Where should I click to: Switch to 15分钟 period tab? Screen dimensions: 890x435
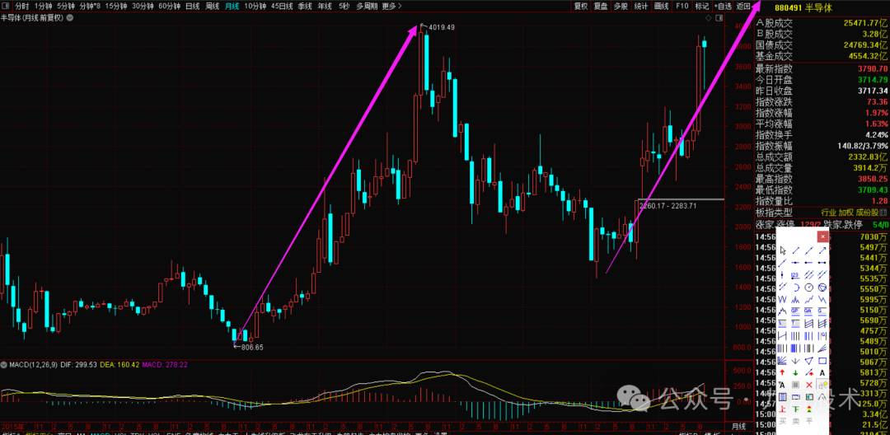click(118, 6)
